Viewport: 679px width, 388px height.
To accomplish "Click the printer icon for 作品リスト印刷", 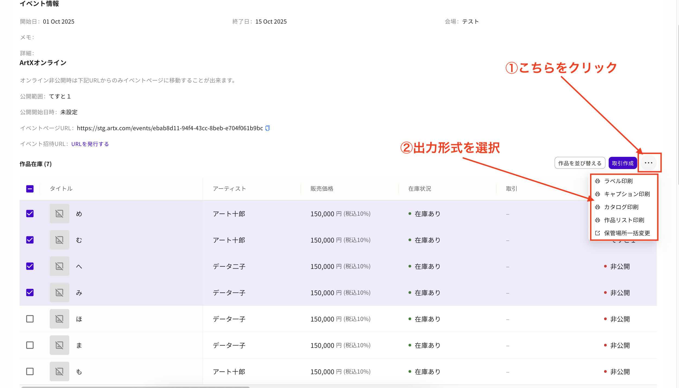I will click(x=598, y=220).
